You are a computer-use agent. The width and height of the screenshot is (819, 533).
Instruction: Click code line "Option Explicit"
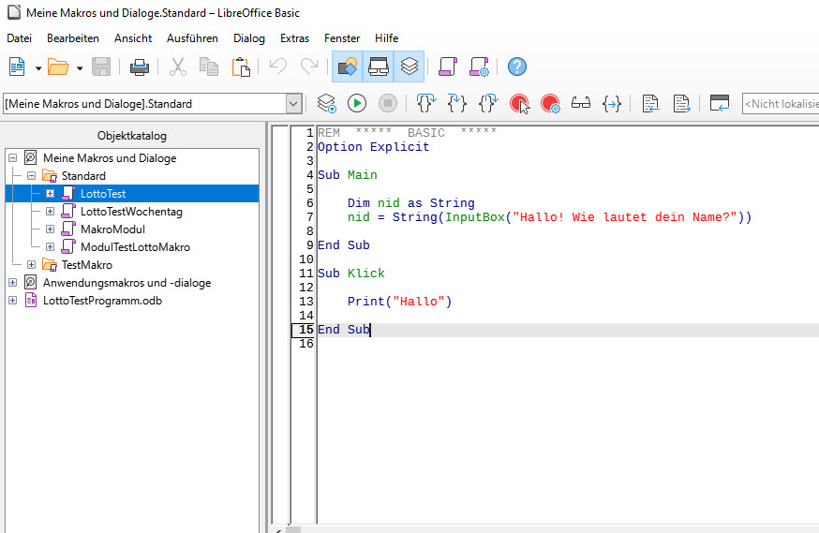pyautogui.click(x=374, y=147)
